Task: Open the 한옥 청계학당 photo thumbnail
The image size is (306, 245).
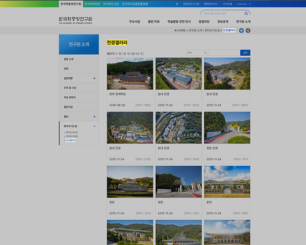Action: (130, 74)
